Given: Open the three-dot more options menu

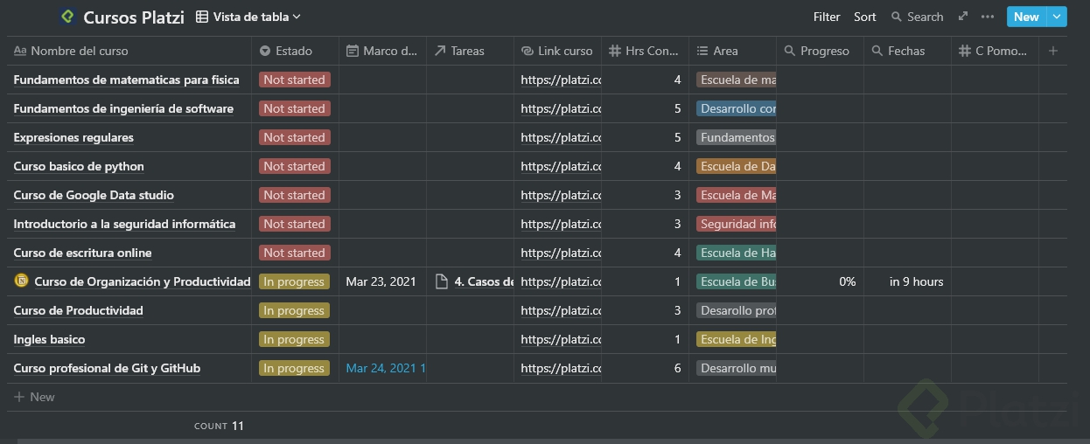Looking at the screenshot, I should (988, 17).
